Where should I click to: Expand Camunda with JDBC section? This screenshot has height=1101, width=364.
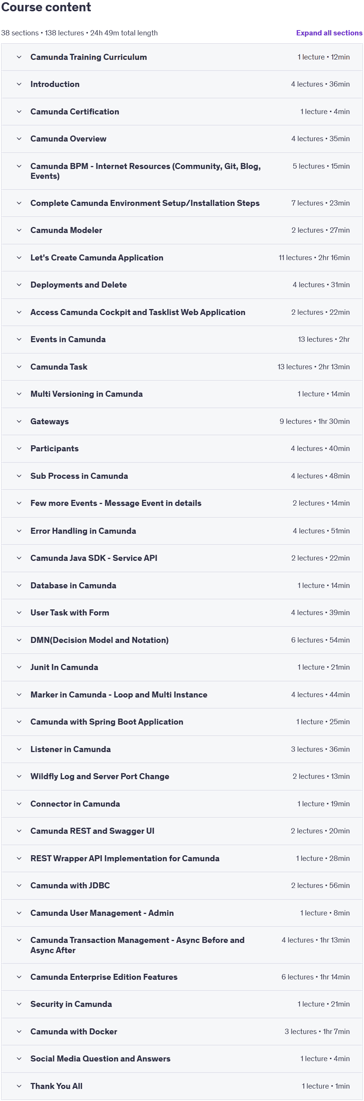[182, 886]
